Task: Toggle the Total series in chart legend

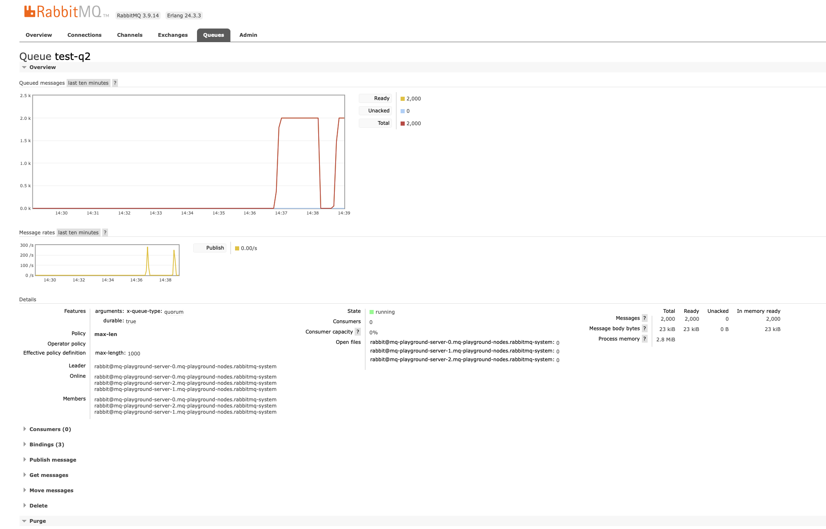Action: pyautogui.click(x=375, y=123)
